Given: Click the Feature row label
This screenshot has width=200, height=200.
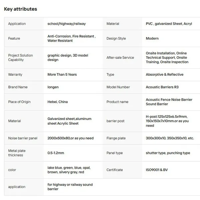Looking at the screenshot, I should (14, 38).
